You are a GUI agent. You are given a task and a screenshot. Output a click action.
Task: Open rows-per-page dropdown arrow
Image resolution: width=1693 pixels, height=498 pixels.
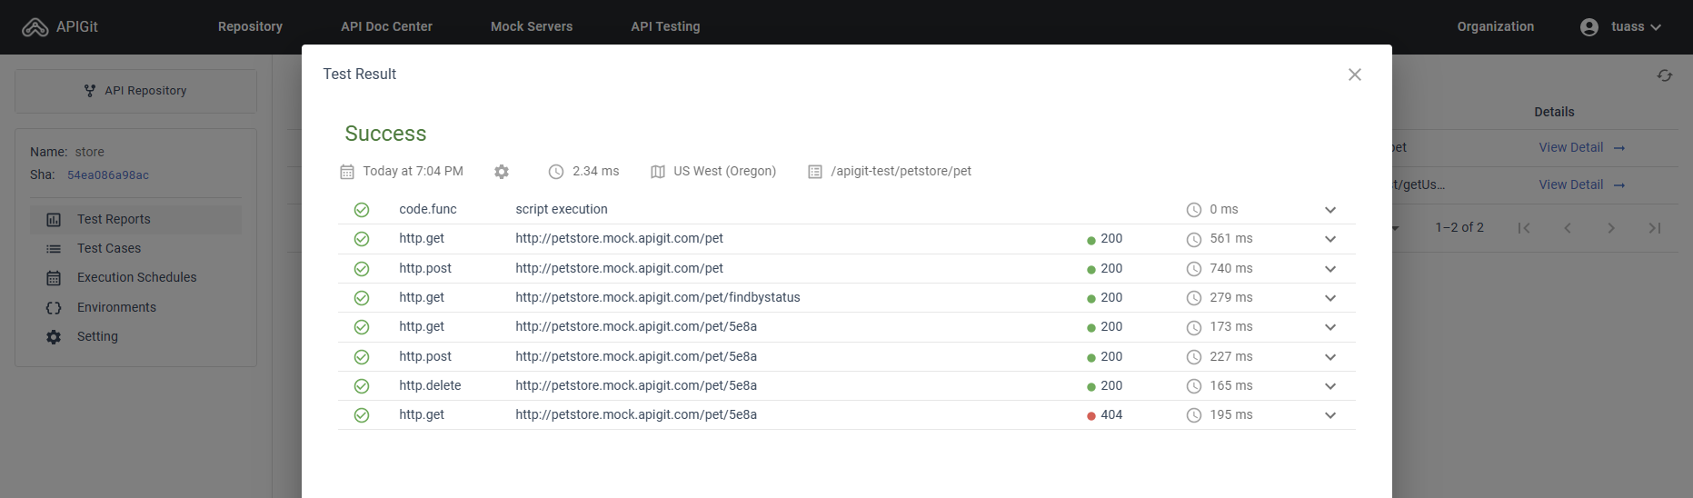[1396, 228]
